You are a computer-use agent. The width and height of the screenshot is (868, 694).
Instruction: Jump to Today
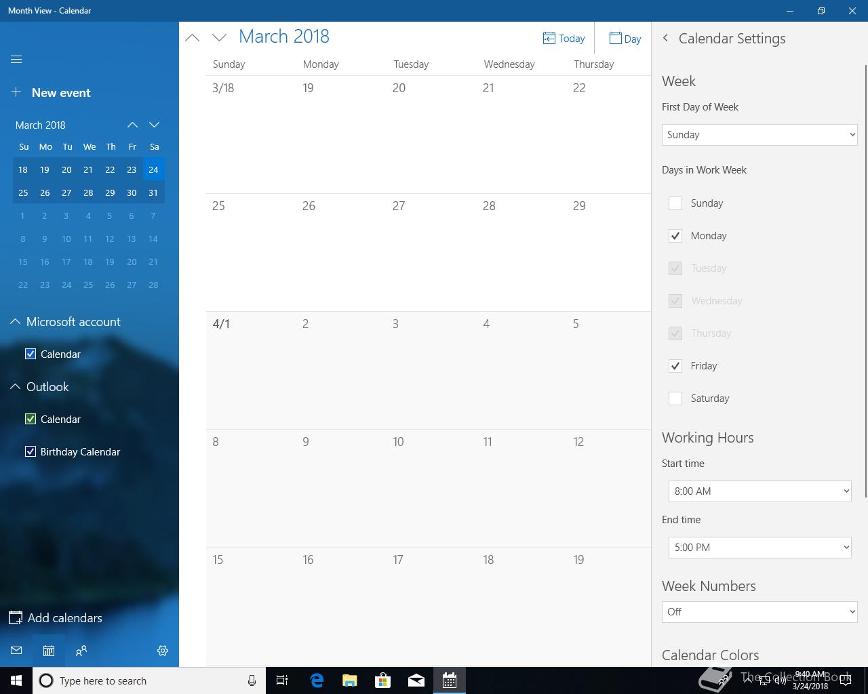click(564, 39)
